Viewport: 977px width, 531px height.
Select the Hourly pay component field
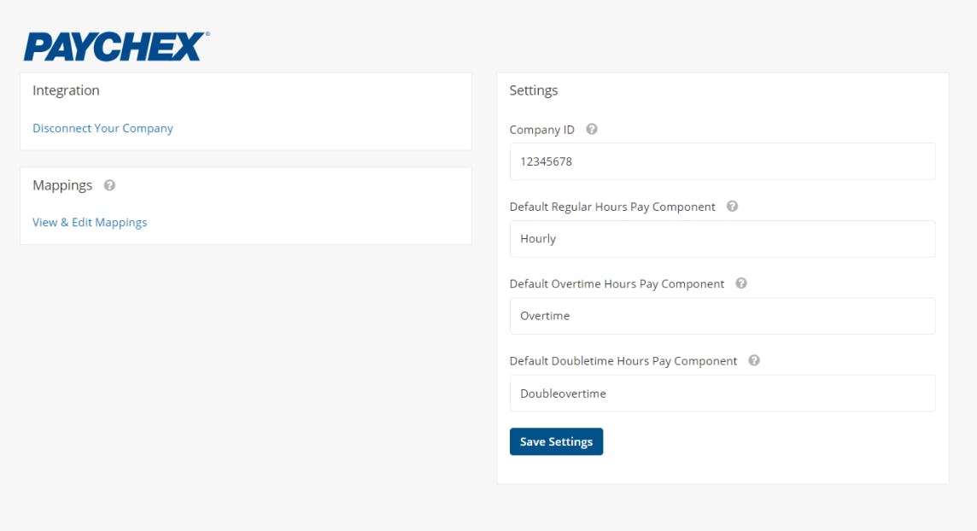tap(723, 238)
